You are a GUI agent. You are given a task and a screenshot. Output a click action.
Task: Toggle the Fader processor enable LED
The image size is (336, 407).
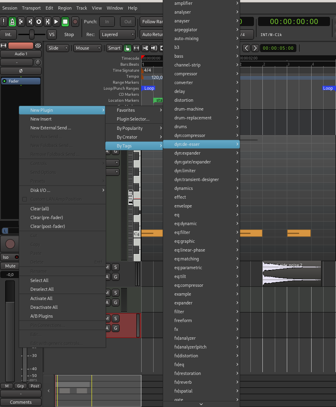click(4, 81)
